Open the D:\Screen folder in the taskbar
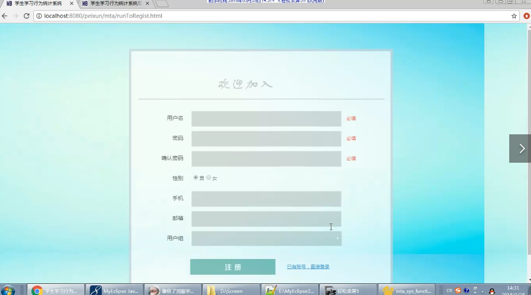 [231, 290]
